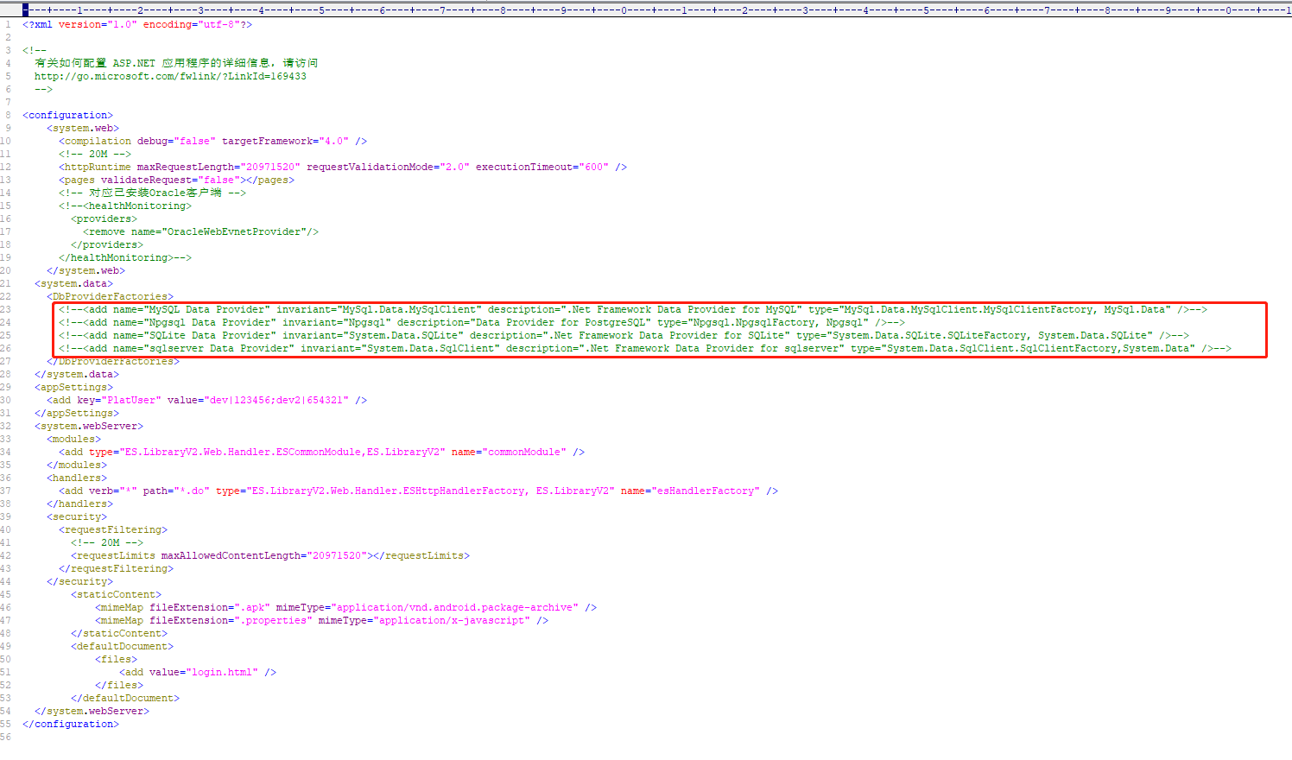Click the closing </healthMonitoring> comment tag
This screenshot has width=1292, height=760.
[125, 257]
